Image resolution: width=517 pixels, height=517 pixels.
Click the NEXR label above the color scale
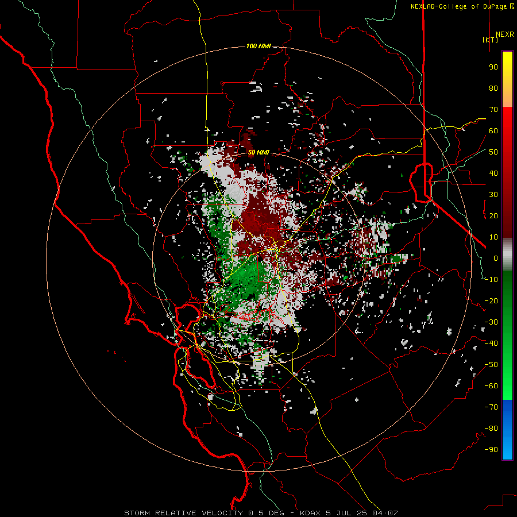[504, 34]
